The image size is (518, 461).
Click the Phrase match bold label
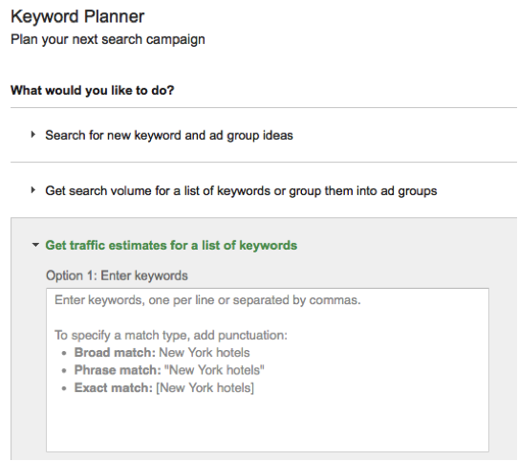click(x=118, y=370)
